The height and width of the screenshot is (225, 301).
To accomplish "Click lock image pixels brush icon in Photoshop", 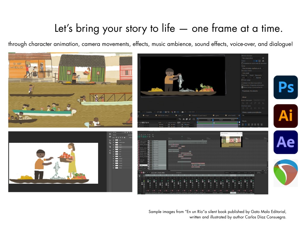I will [x=118, y=138].
